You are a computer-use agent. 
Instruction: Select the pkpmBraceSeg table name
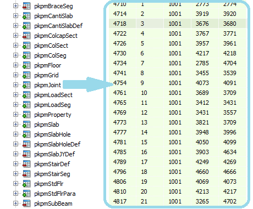[53, 7]
